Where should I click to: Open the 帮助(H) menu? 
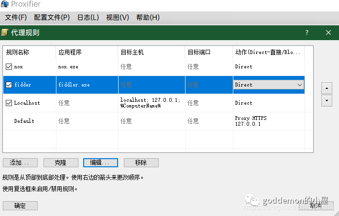click(x=148, y=18)
